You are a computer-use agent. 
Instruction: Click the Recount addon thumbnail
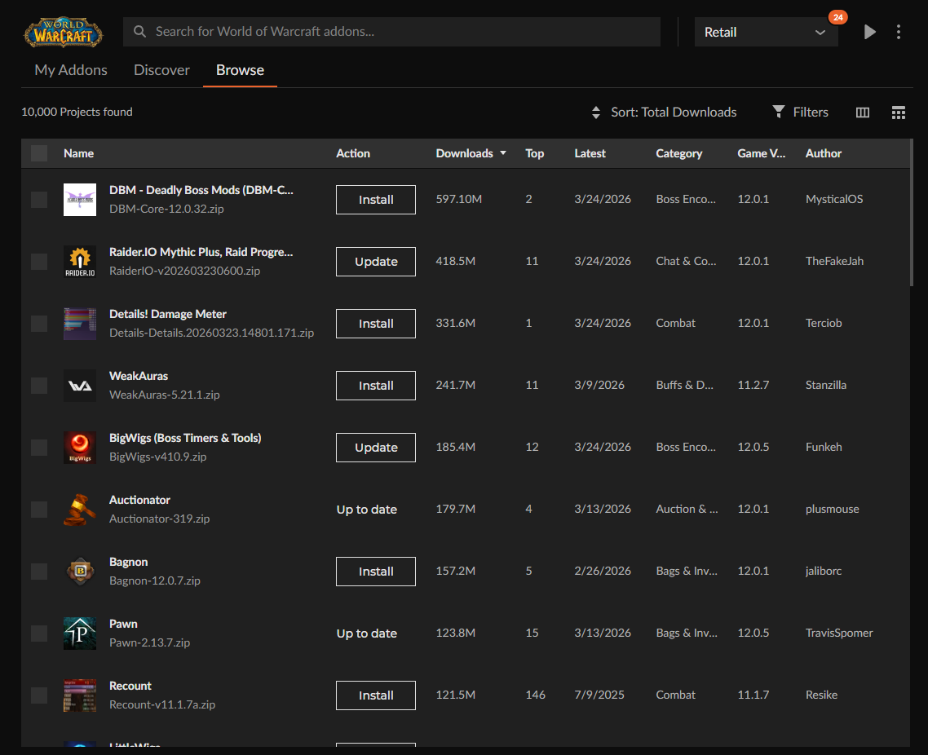[x=80, y=695]
